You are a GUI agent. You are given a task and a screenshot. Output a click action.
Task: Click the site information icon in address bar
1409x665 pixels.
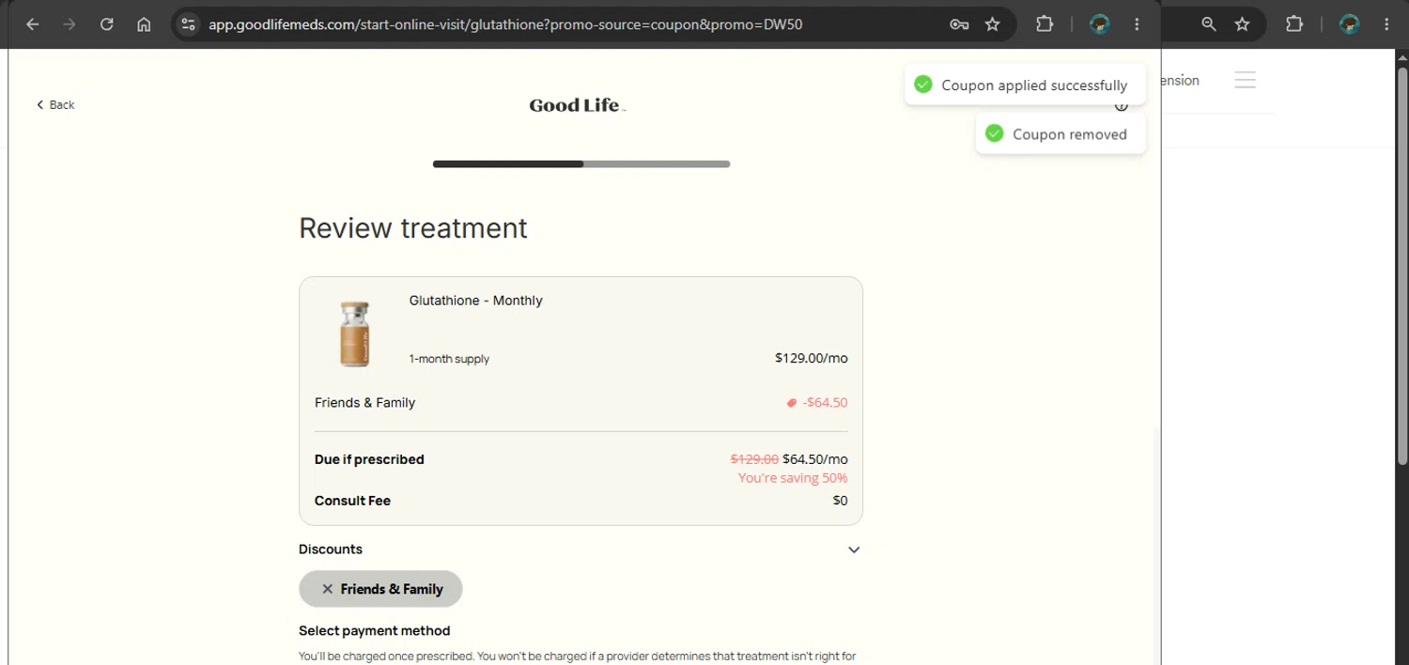pos(188,24)
